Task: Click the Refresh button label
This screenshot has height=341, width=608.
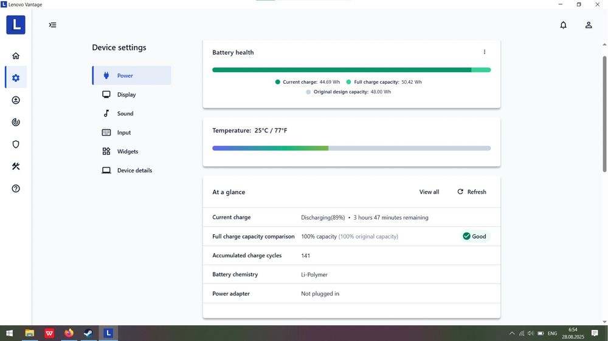Action: [477, 192]
